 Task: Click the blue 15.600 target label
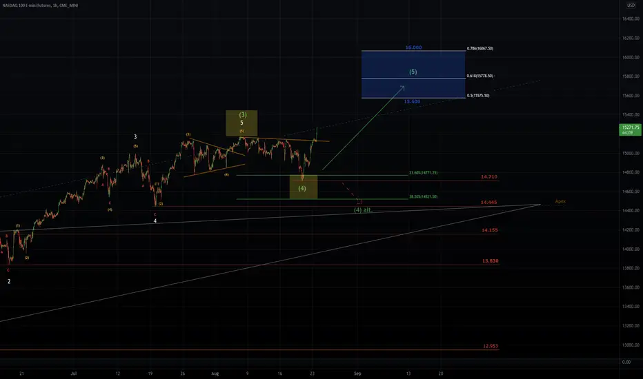412,101
